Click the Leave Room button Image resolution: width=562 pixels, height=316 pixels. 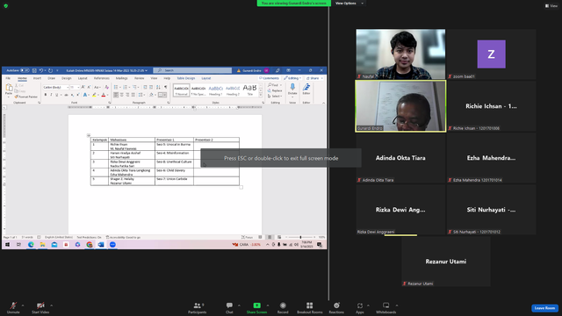click(544, 308)
